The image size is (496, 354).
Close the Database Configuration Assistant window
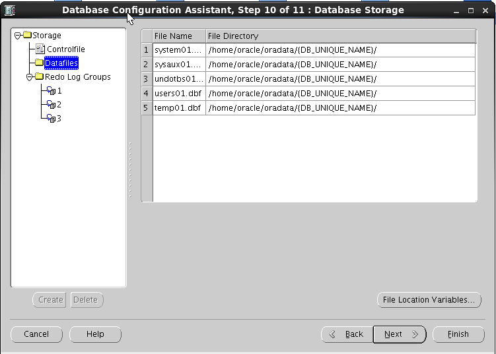[485, 11]
